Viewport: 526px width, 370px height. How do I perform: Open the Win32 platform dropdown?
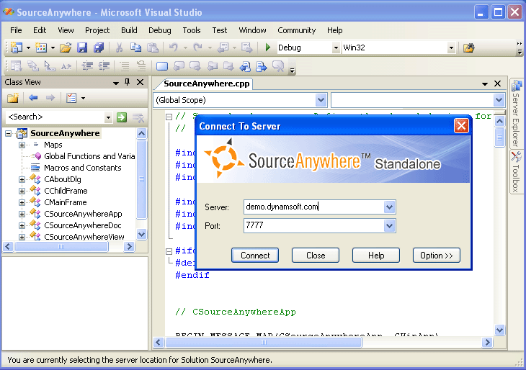451,48
